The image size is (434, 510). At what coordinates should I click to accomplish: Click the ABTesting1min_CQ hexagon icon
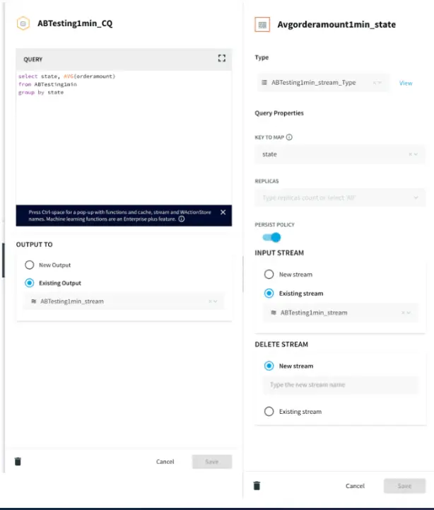tap(23, 23)
